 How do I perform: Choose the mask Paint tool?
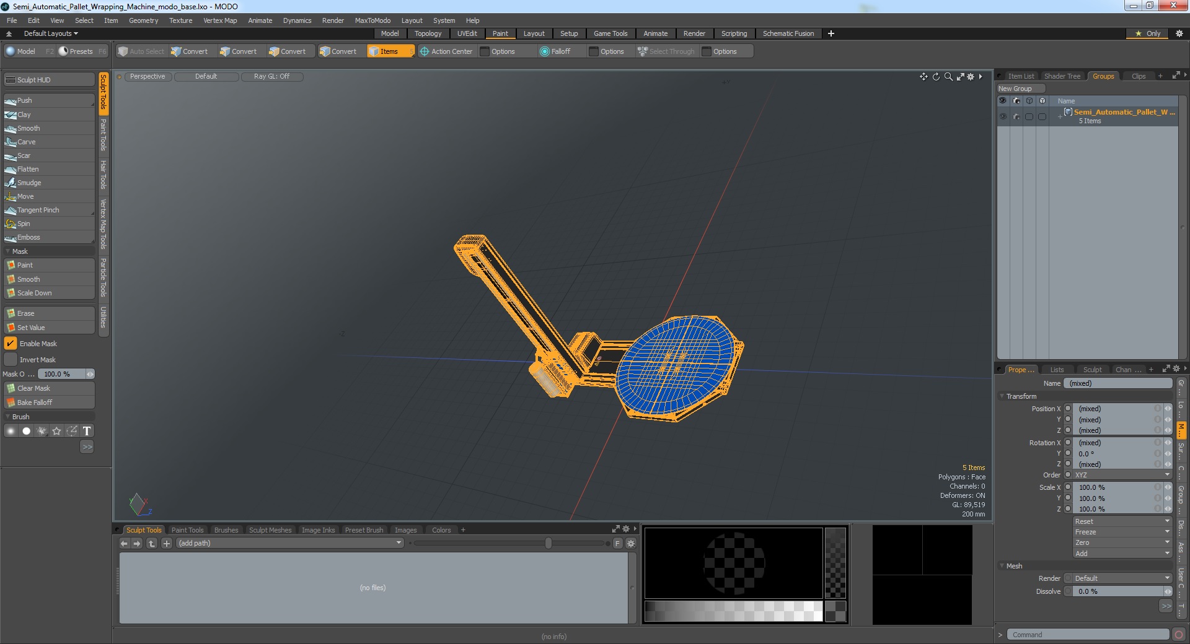(x=48, y=265)
